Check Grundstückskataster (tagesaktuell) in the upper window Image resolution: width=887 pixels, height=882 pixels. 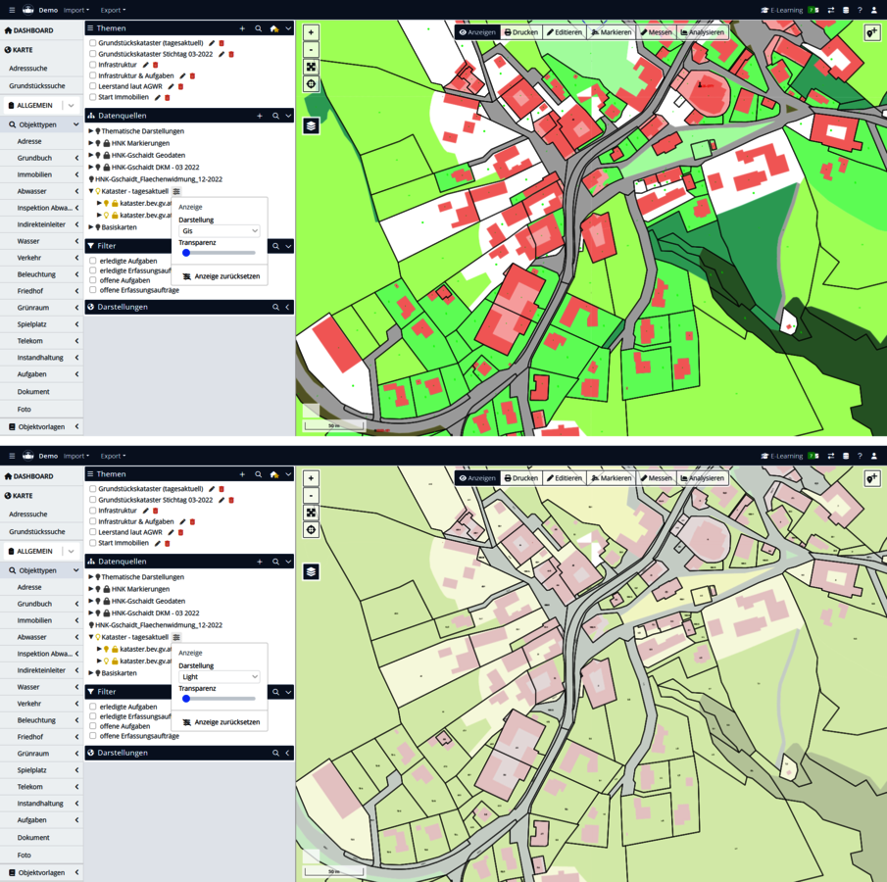(93, 43)
